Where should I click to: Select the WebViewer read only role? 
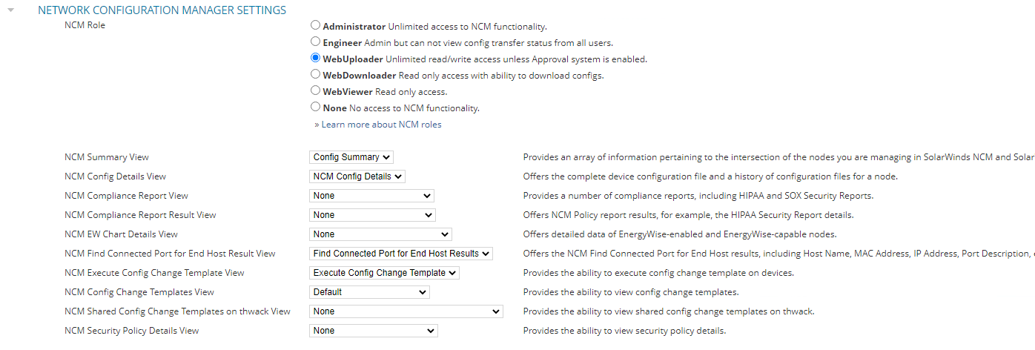(x=316, y=90)
